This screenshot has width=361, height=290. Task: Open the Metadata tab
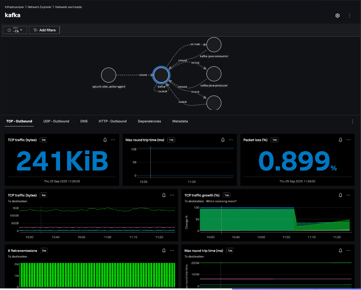click(x=180, y=121)
